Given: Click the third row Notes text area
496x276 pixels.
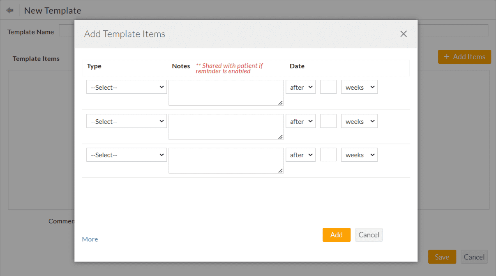Looking at the screenshot, I should coord(226,160).
